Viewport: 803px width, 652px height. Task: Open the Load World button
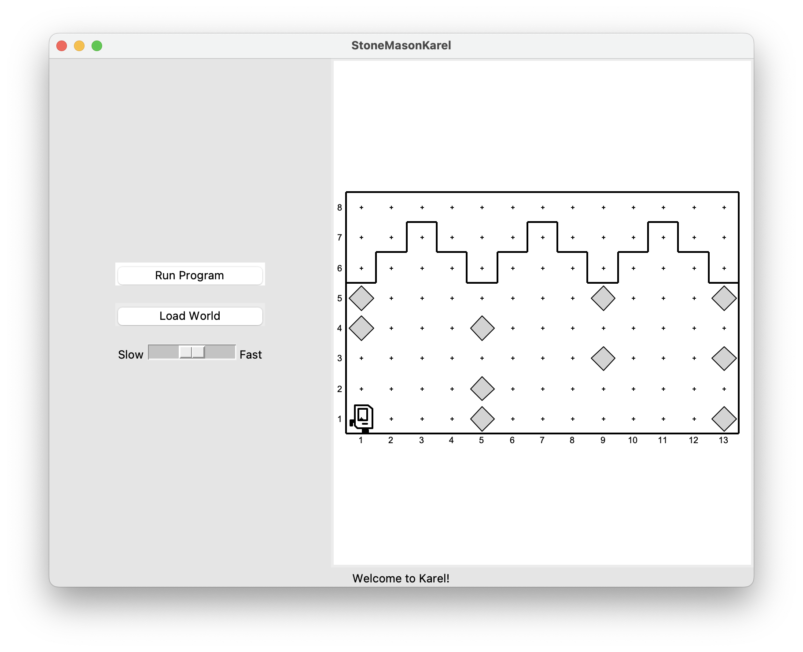tap(190, 316)
